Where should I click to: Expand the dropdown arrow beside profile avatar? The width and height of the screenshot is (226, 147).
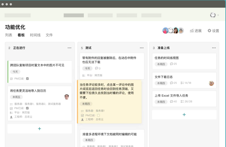tap(218, 15)
